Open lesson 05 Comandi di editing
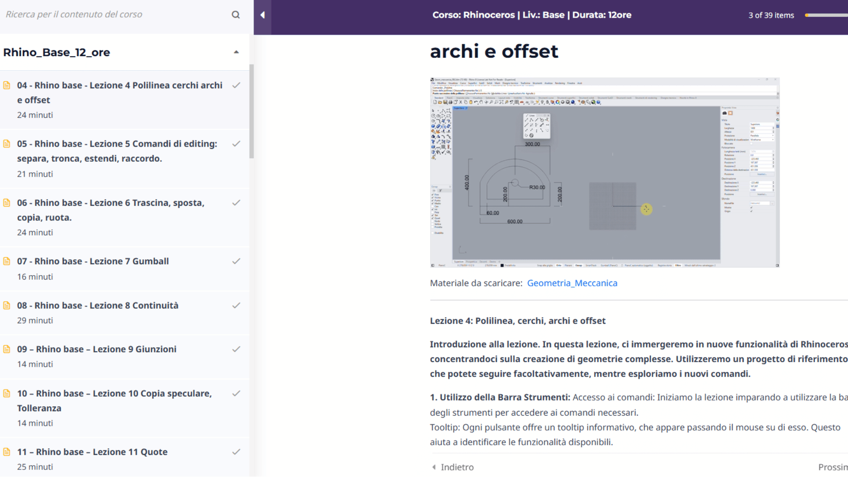This screenshot has width=848, height=477. (117, 151)
